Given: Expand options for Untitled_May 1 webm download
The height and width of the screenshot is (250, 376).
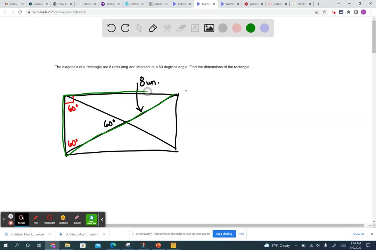Looking at the screenshot, I should click(x=104, y=234).
